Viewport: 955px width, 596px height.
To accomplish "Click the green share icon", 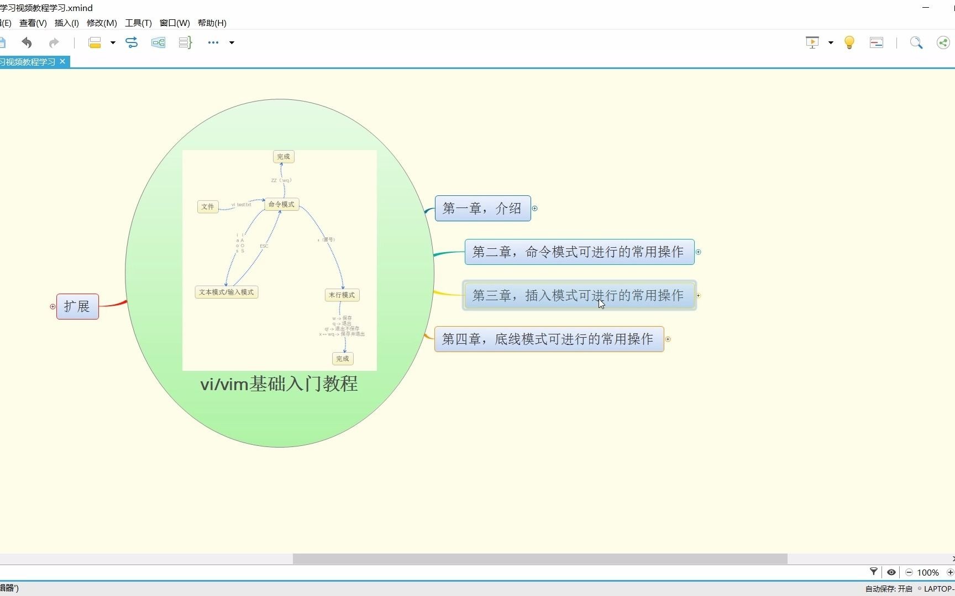I will coord(943,42).
